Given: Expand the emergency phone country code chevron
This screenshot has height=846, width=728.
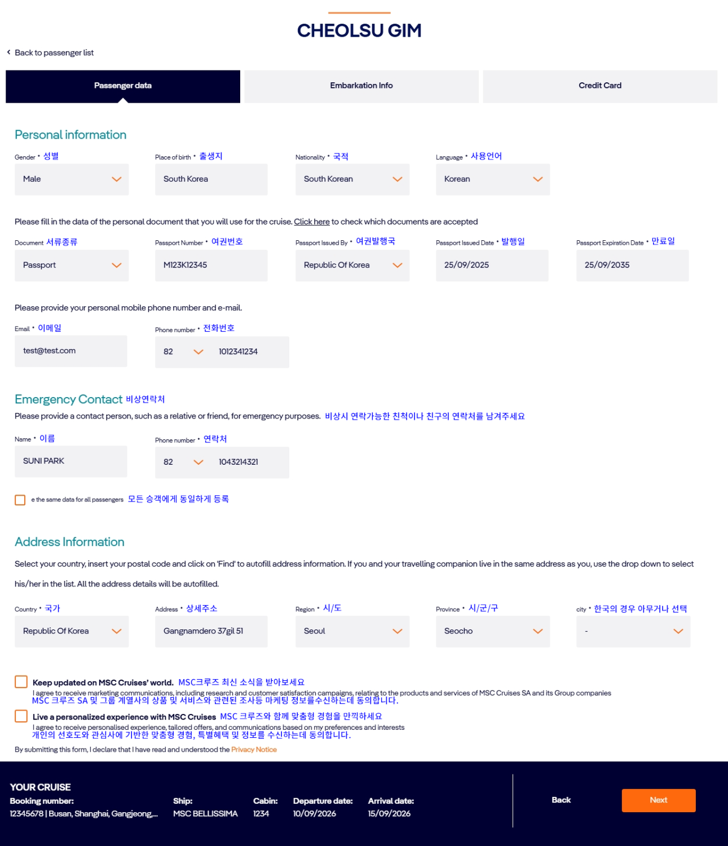Looking at the screenshot, I should pyautogui.click(x=198, y=462).
